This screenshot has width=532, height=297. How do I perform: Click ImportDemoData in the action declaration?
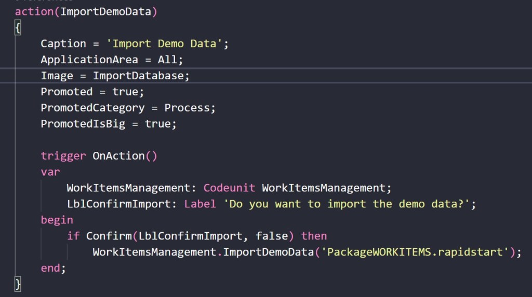105,12
